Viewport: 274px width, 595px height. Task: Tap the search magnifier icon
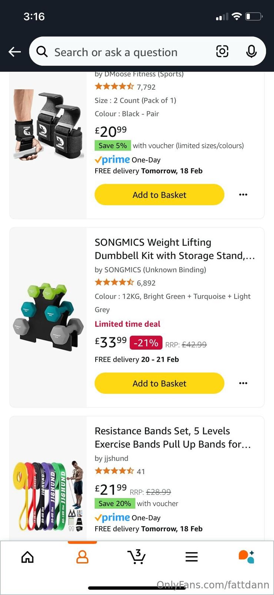click(x=42, y=52)
